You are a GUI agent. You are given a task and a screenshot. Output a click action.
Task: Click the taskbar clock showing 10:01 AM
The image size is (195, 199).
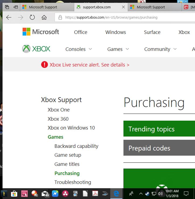172,194
